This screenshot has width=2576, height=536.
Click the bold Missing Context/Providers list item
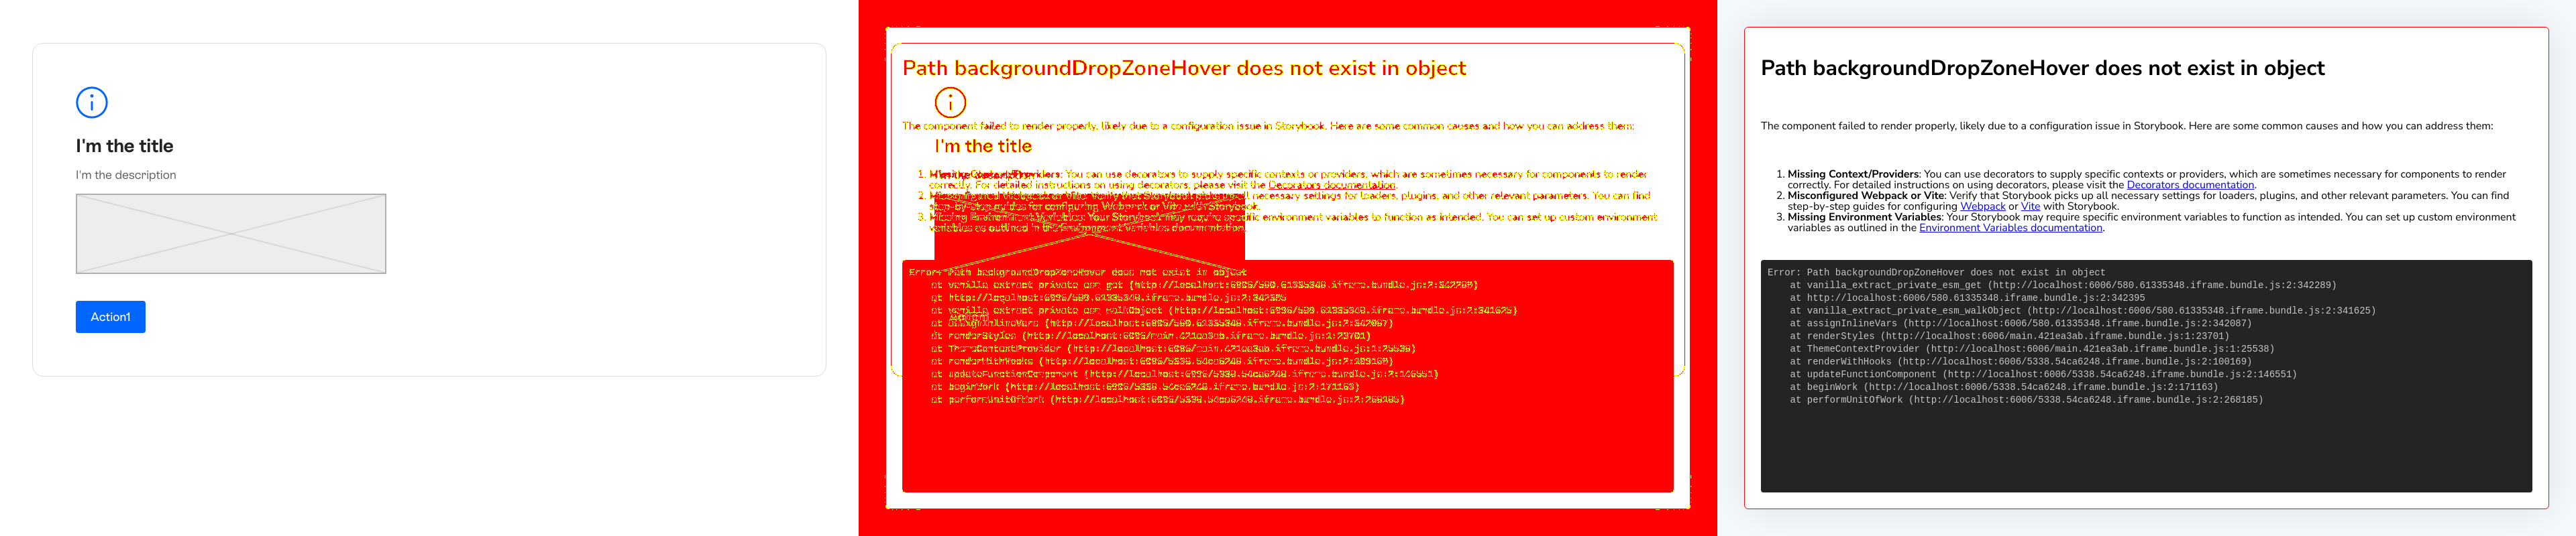click(2146, 179)
